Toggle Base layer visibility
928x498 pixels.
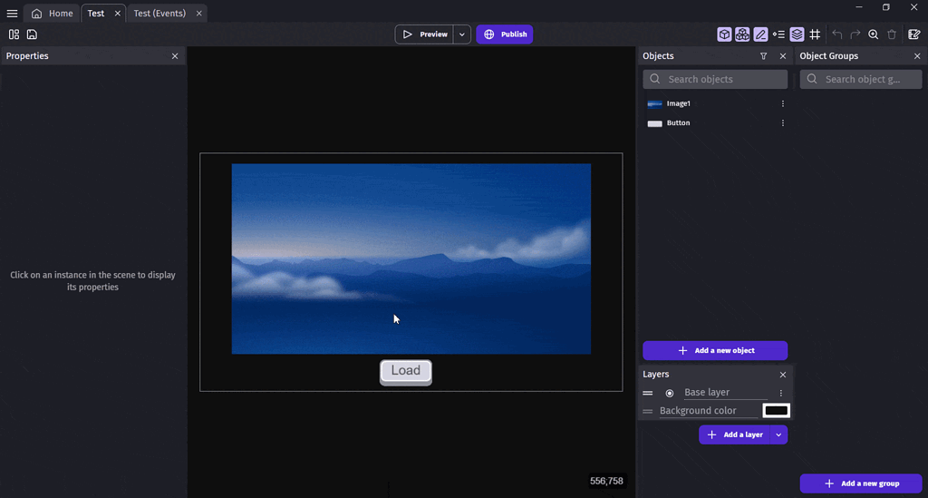click(x=670, y=393)
